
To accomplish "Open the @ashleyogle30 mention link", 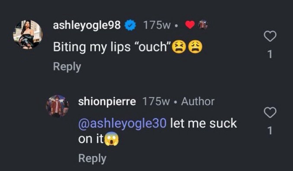I will click(x=122, y=123).
